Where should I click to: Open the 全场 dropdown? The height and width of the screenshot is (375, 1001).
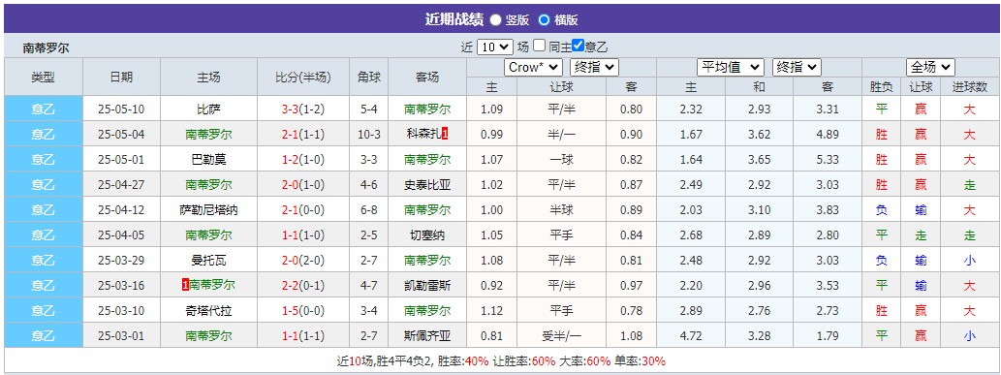930,67
